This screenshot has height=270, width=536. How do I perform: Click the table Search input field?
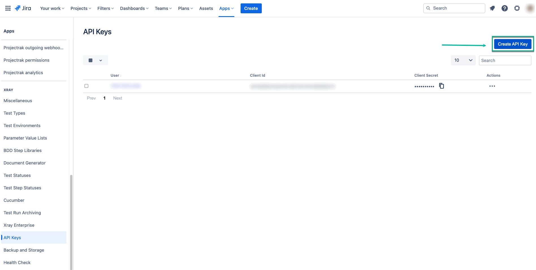(x=505, y=60)
